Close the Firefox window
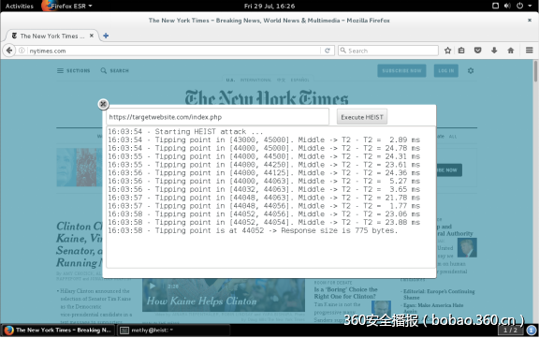Image resolution: width=539 pixels, height=338 pixels. (530, 21)
